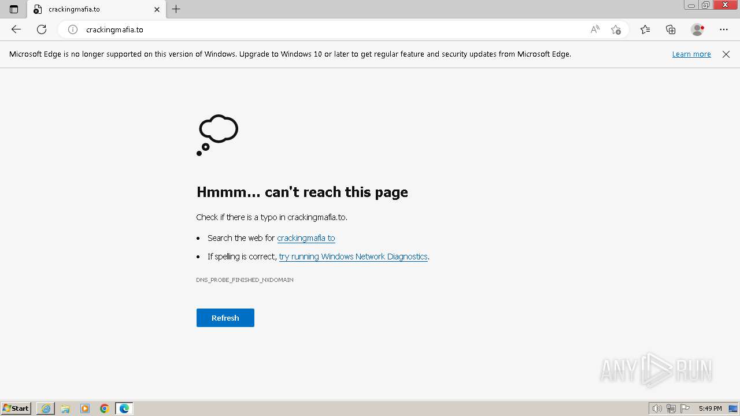The image size is (740, 416).
Task: Add this page to favorites star icon
Action: [x=616, y=29]
